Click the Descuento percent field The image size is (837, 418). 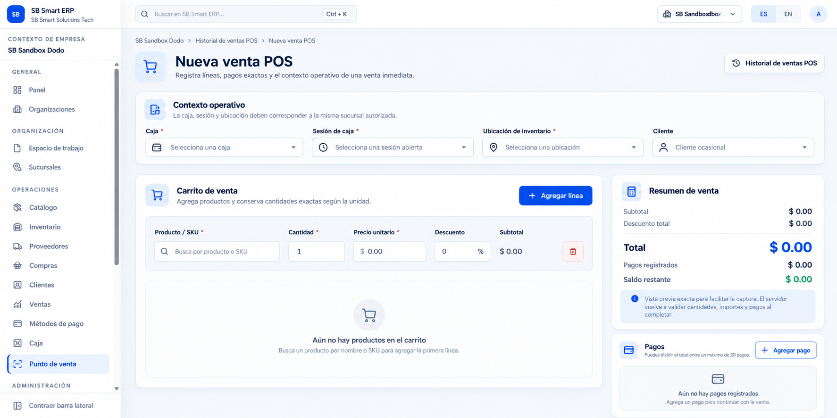pyautogui.click(x=463, y=252)
